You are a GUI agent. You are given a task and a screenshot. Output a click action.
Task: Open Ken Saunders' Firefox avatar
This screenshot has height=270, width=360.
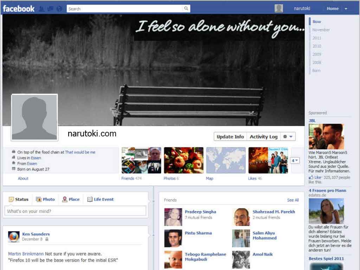(x=14, y=237)
